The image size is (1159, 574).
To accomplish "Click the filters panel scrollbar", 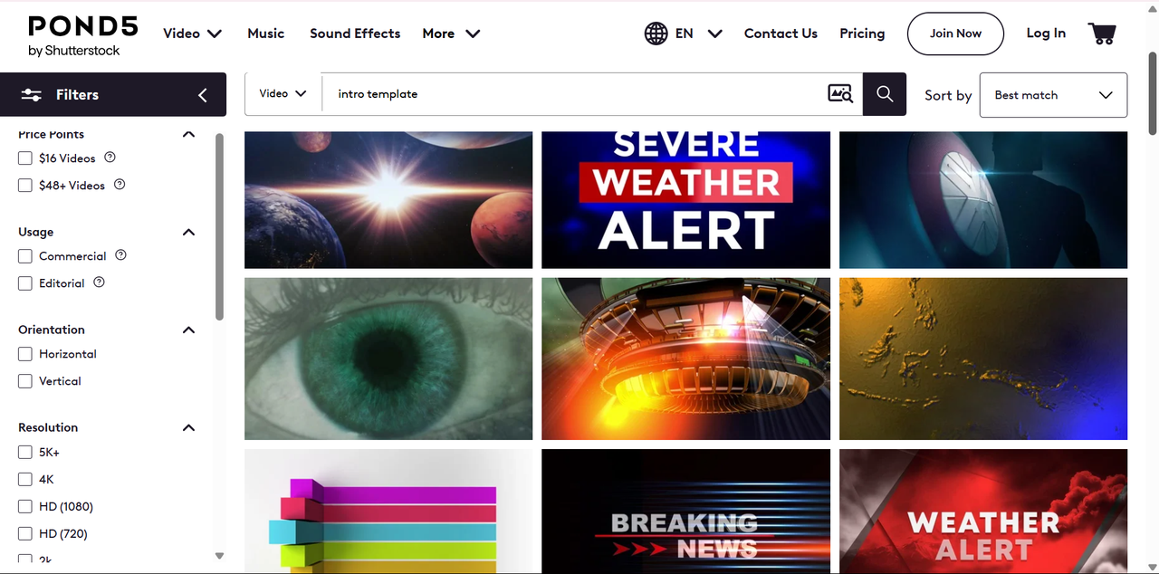I will (x=219, y=226).
